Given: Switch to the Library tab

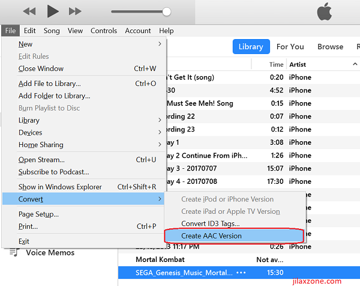Looking at the screenshot, I should [251, 47].
